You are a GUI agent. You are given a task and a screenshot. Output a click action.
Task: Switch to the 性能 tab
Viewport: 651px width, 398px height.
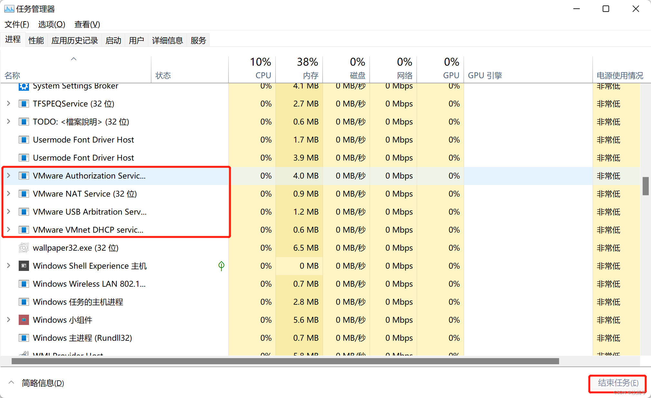36,40
